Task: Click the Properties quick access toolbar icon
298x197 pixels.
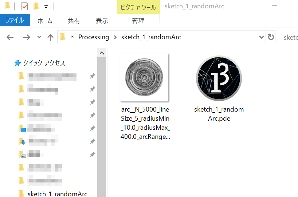Action: [24, 6]
